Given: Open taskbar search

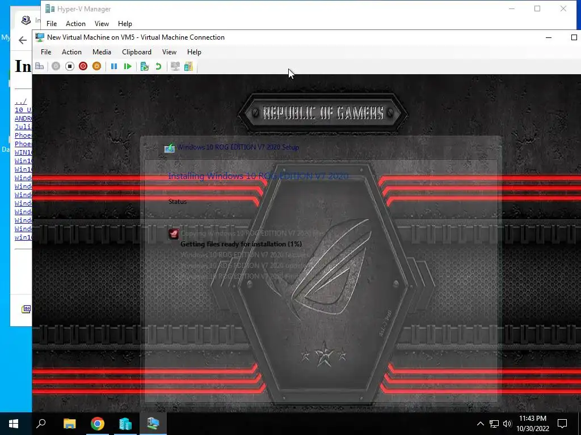Looking at the screenshot, I should pos(41,424).
